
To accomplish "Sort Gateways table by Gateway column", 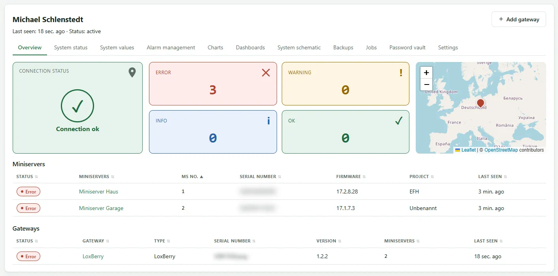I will point(96,241).
